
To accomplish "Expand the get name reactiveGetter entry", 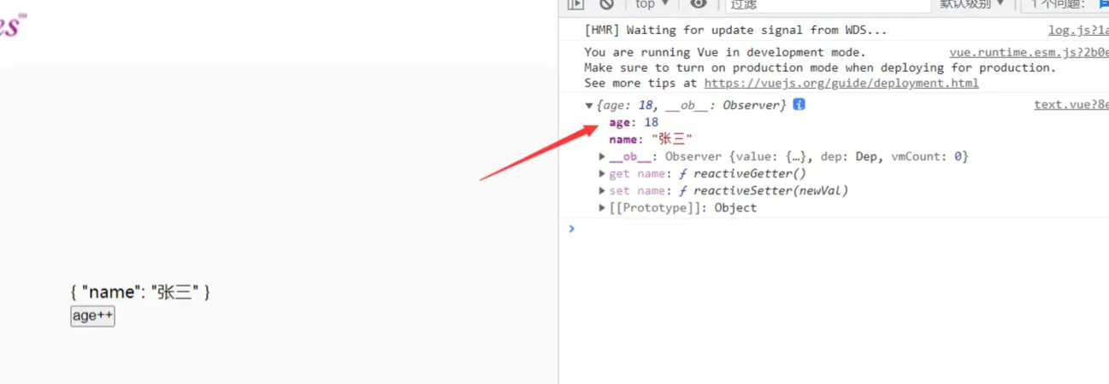I will [602, 174].
